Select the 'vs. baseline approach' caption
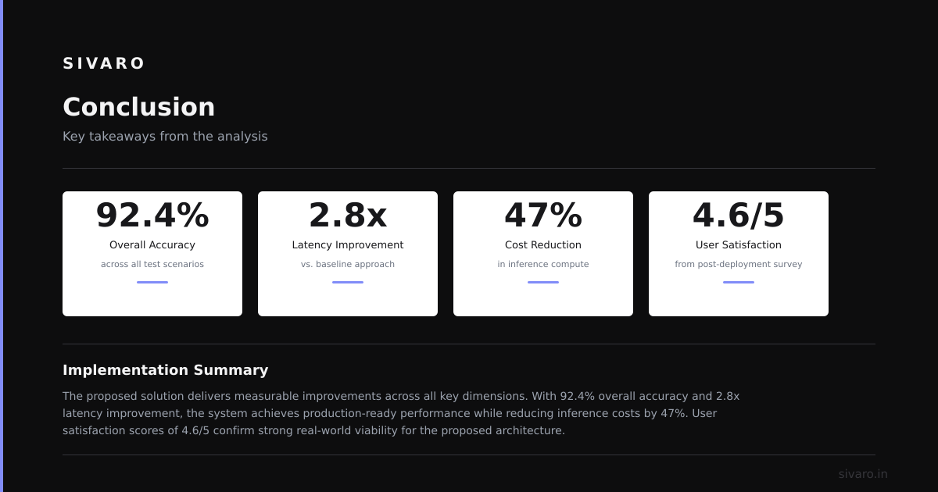Image resolution: width=938 pixels, height=492 pixels. point(348,264)
